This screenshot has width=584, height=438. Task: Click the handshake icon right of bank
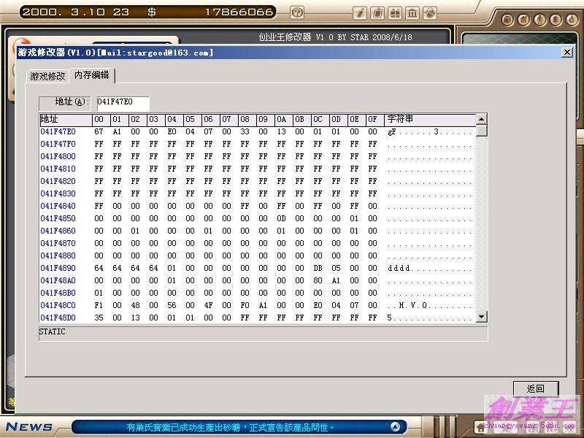(x=431, y=12)
